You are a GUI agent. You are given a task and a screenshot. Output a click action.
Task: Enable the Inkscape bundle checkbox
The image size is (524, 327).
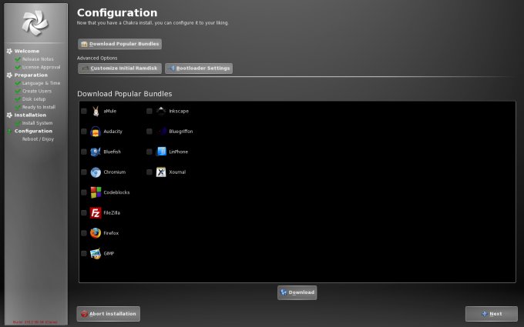(x=149, y=111)
